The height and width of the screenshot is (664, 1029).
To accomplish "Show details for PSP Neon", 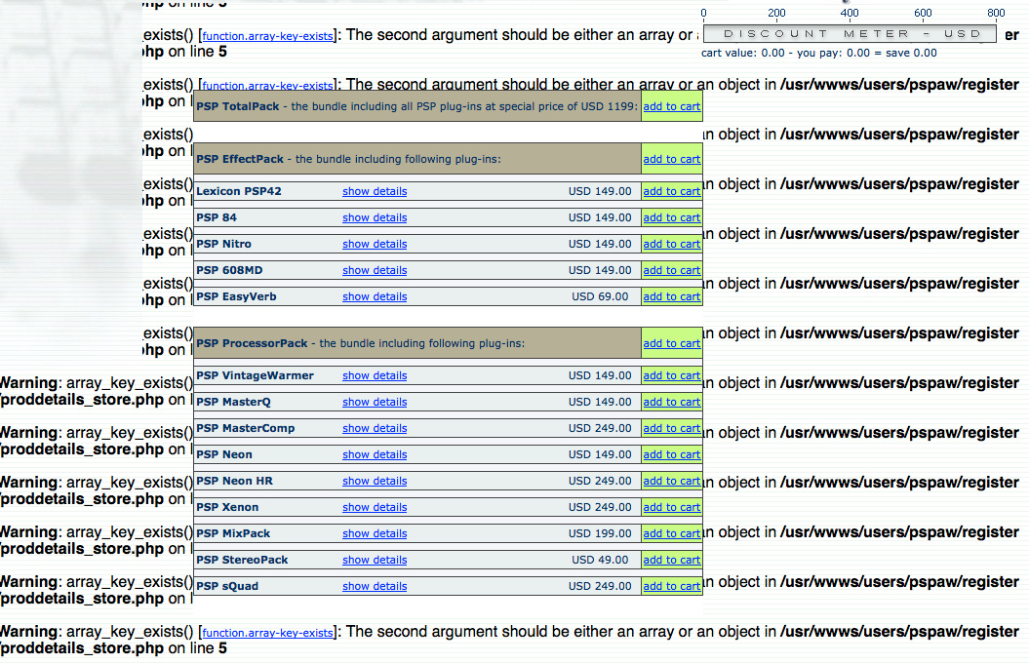I will click(375, 454).
